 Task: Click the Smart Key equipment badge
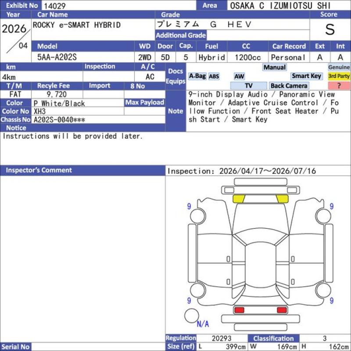coord(306,76)
